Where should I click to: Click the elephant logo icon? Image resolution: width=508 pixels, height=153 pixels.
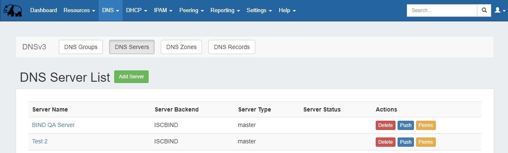(13, 10)
